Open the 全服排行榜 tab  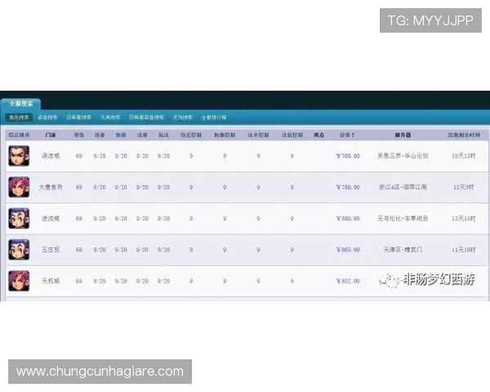coord(214,118)
